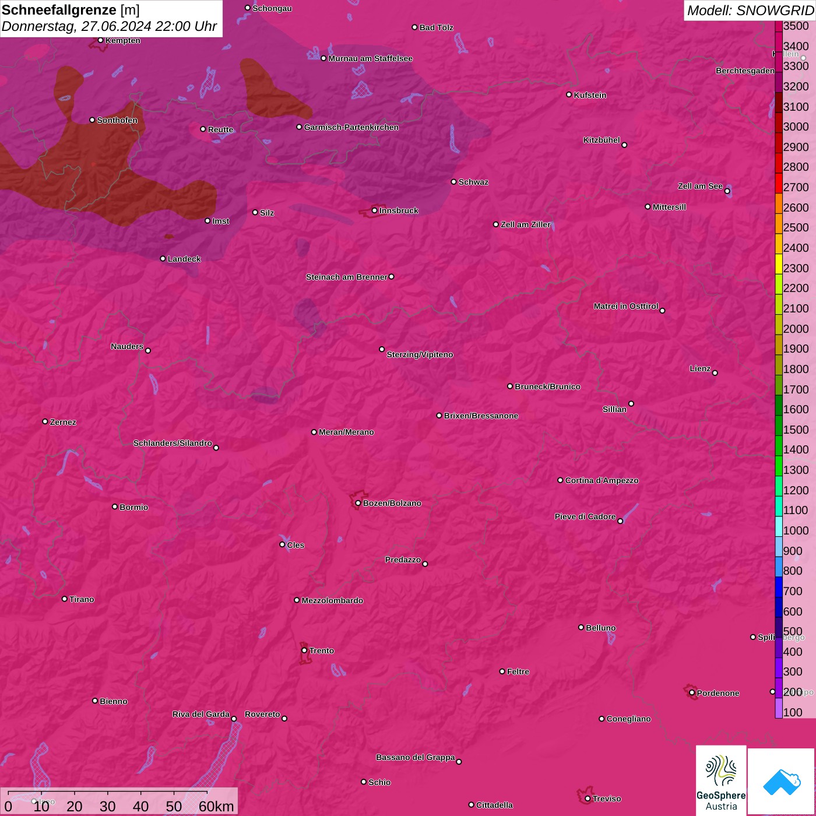
Task: Click the date Donnerstag, 27.06.2024 22:00 Uhr
Action: 109,26
